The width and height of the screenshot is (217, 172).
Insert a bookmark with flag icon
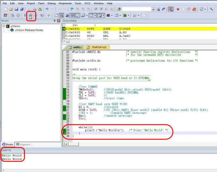(x=72, y=9)
